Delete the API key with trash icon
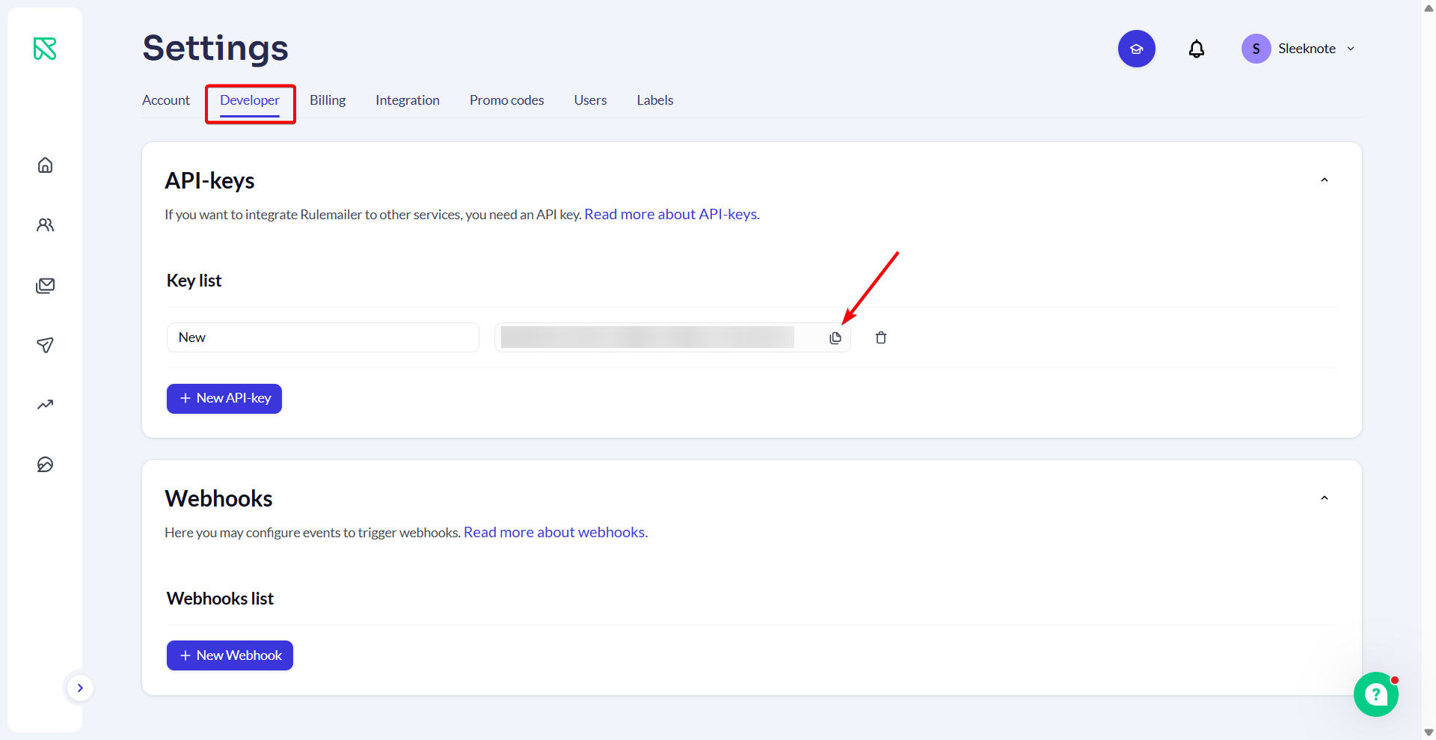Screen dimensions: 1436x740 tap(880, 338)
